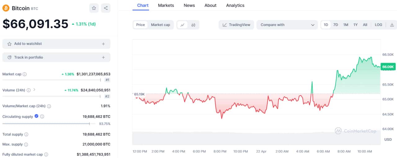The width and height of the screenshot is (397, 158).
Task: Click the 22 Apr date marker on axis
Action: (261, 151)
